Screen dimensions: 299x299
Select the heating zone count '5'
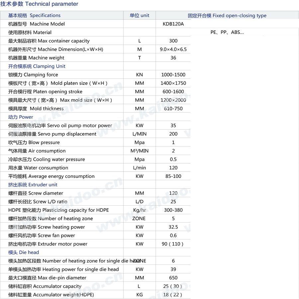173,219
